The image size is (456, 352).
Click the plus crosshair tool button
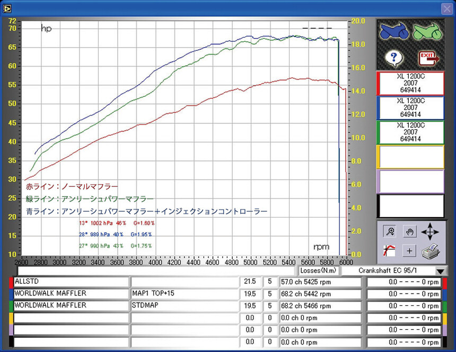coord(409,251)
